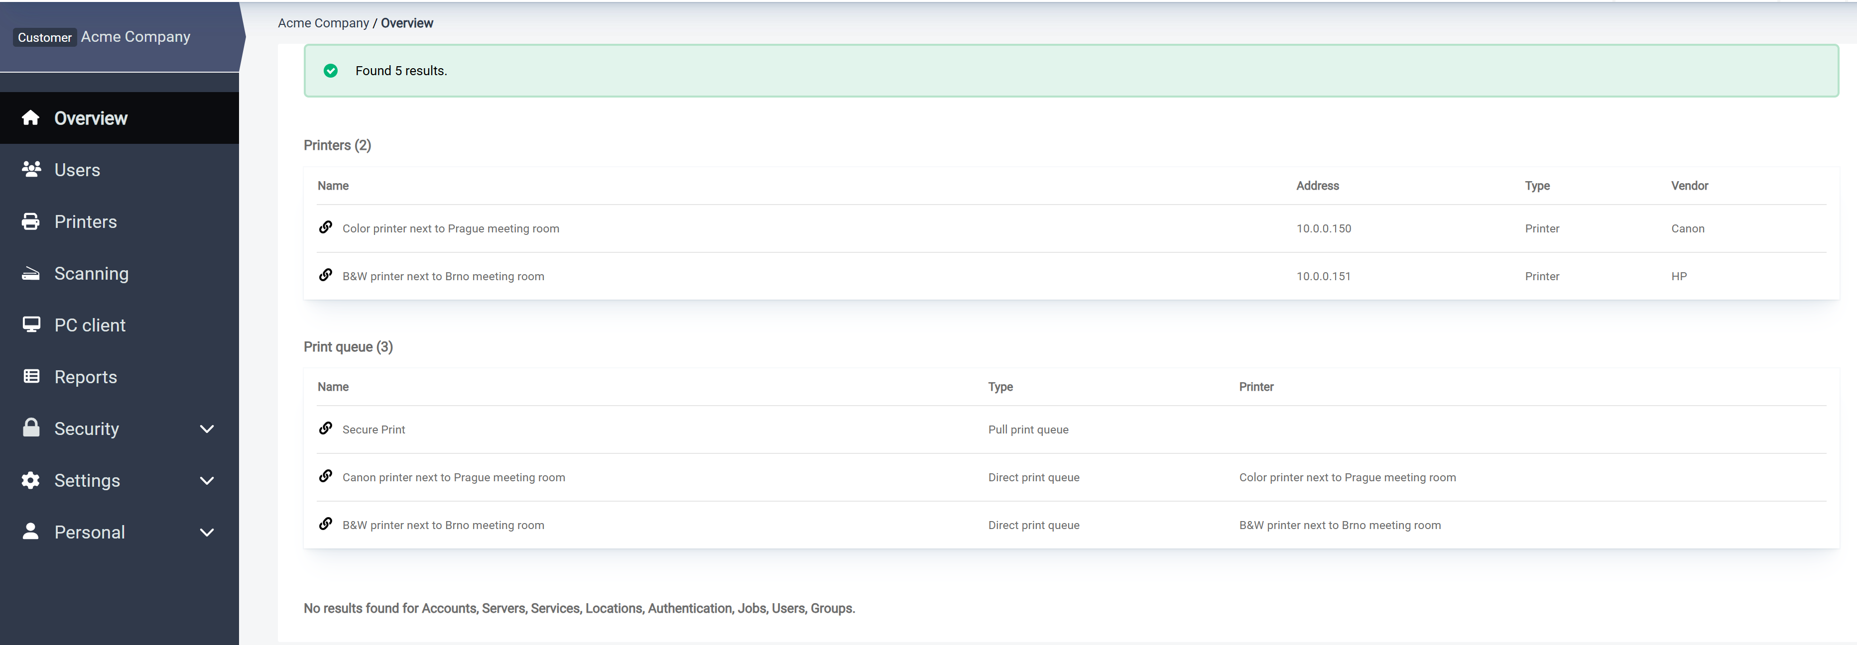1857x645 pixels.
Task: Click the Reports list icon
Action: click(31, 376)
